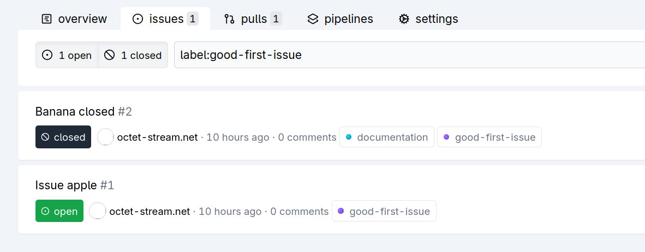Click the dark closed status badge

point(63,137)
